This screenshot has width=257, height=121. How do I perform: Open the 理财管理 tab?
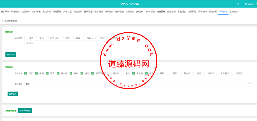pyautogui.click(x=57, y=11)
